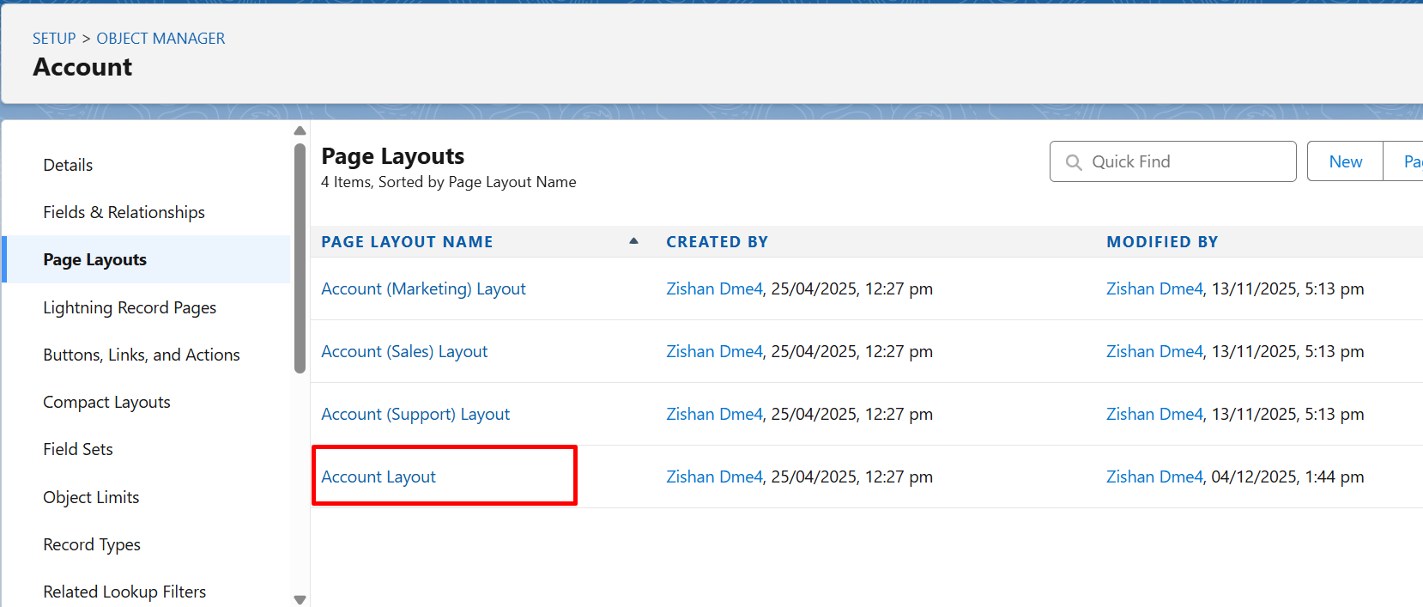Image resolution: width=1423 pixels, height=607 pixels.
Task: Select Fields & Relationships in the sidebar
Action: (x=124, y=212)
